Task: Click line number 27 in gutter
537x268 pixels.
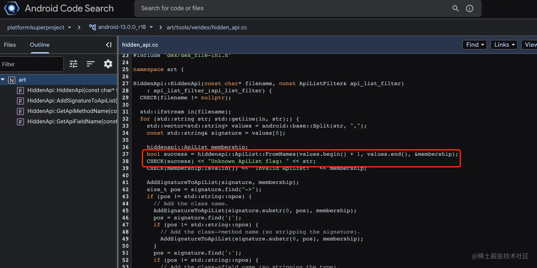Action: click(x=125, y=83)
